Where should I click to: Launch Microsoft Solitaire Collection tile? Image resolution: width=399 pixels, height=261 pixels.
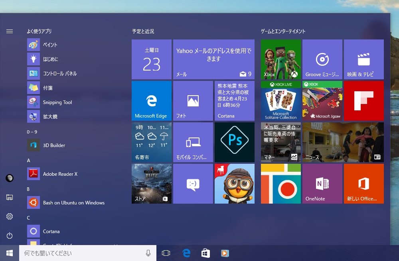281,101
